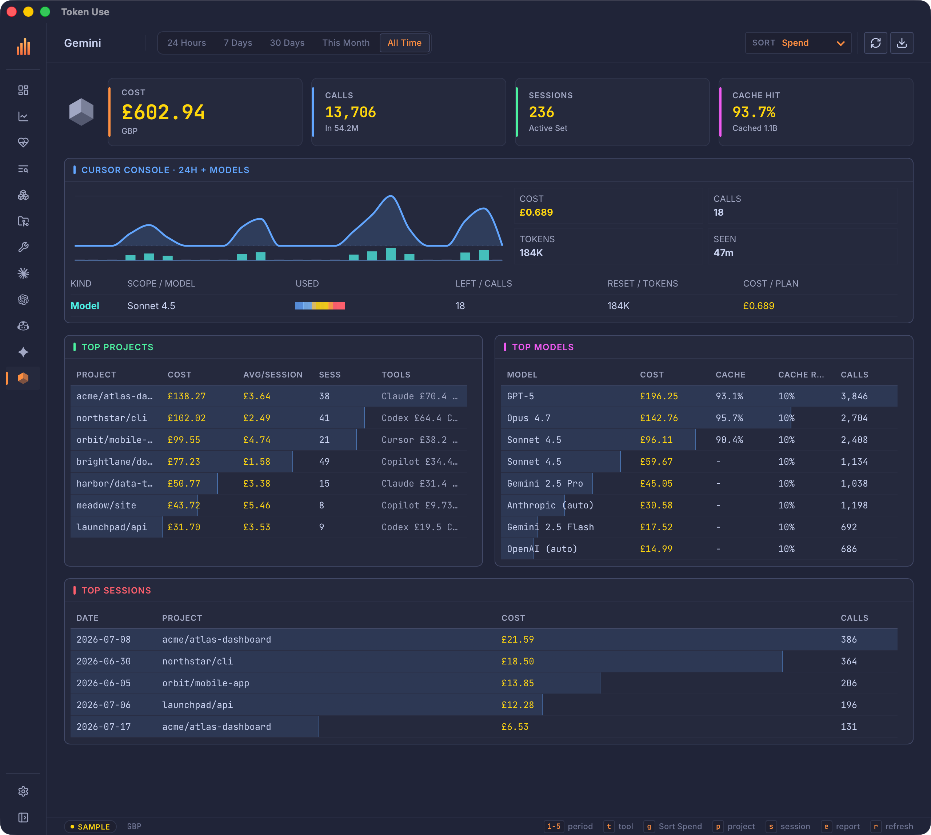Click the Cache Hit 93.7% summary card
931x835 pixels.
click(x=816, y=112)
